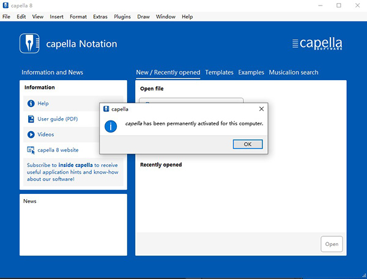Open the File menu

point(6,17)
